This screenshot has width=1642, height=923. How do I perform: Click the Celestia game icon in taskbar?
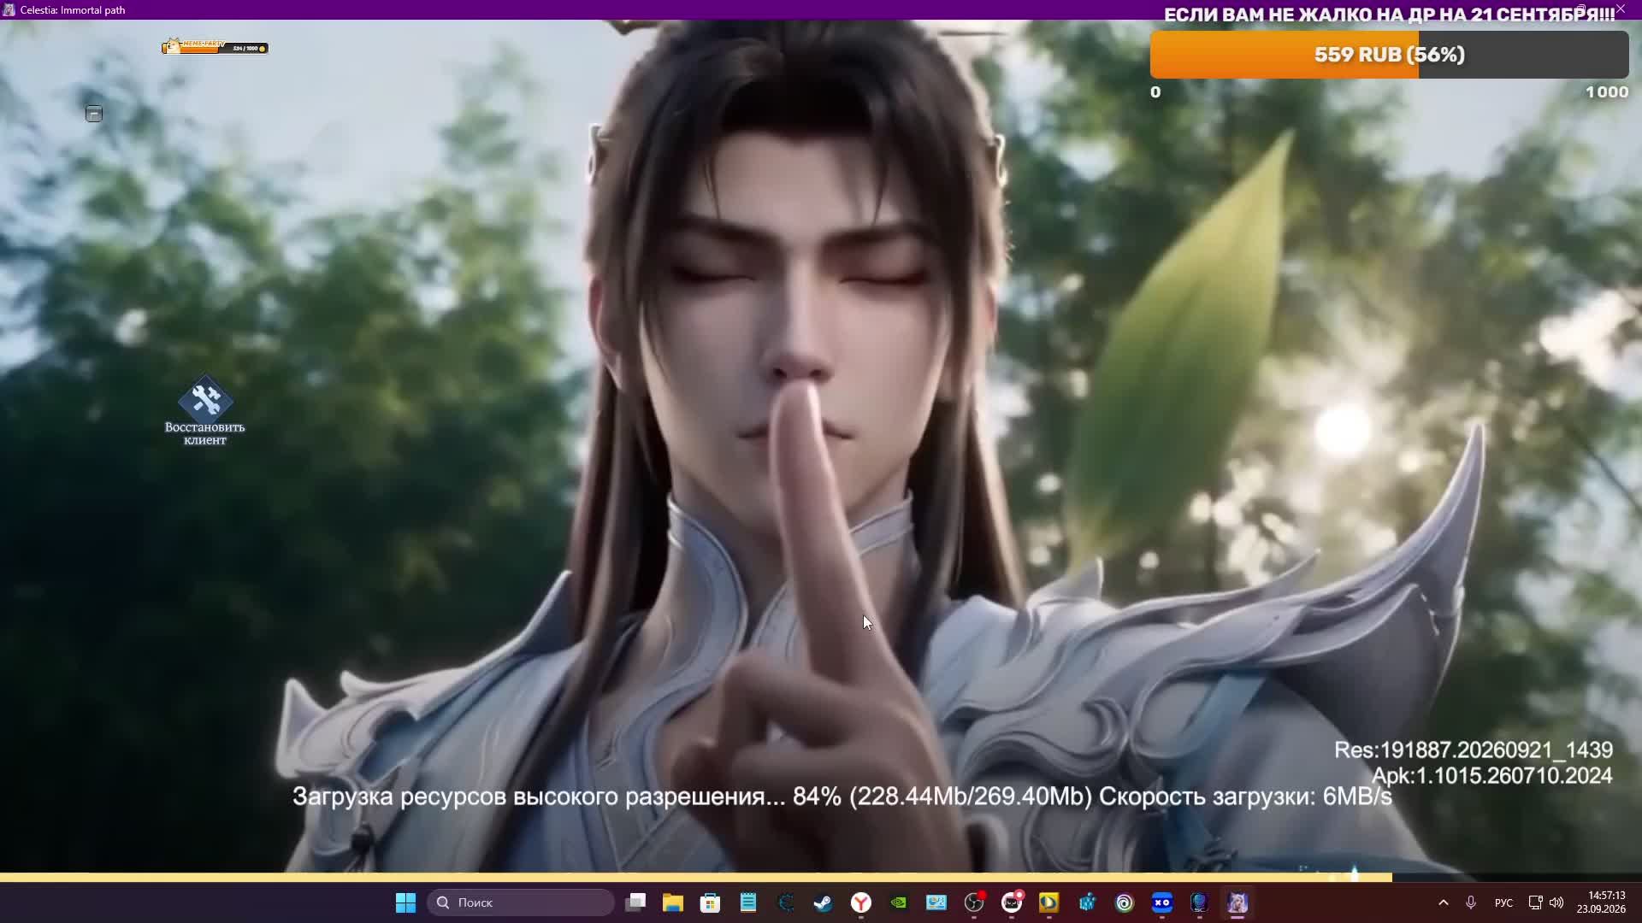[x=1237, y=902]
